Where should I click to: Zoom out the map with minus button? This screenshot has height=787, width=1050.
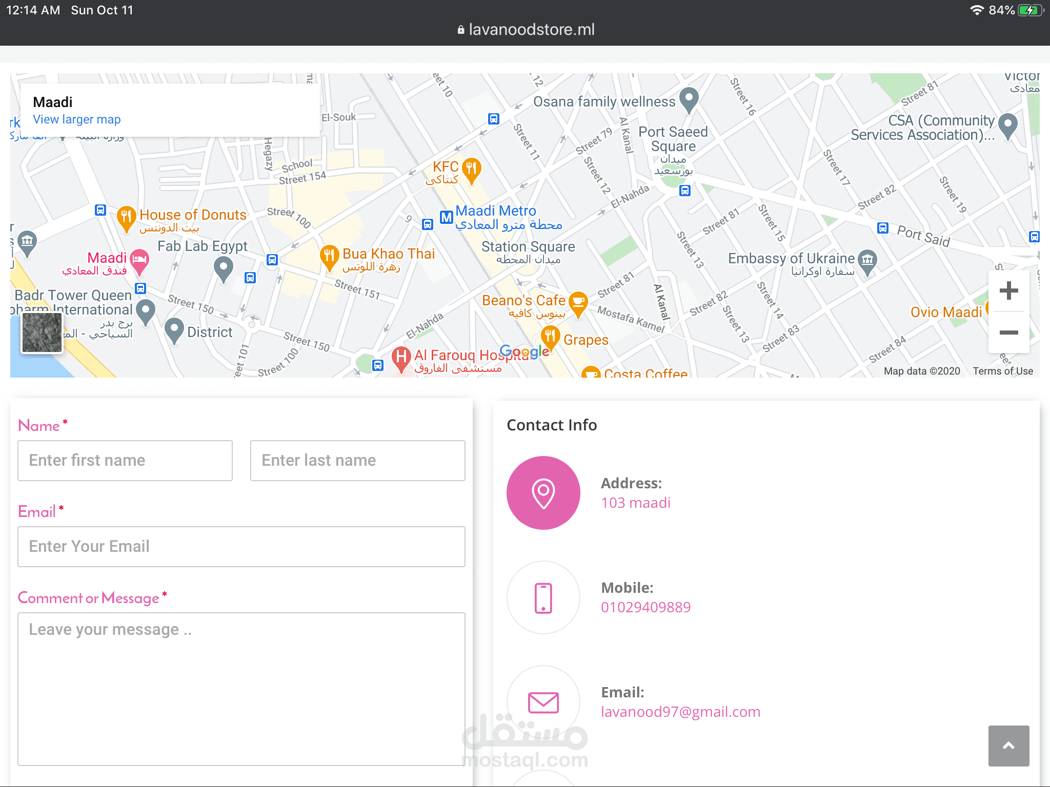click(x=1008, y=333)
